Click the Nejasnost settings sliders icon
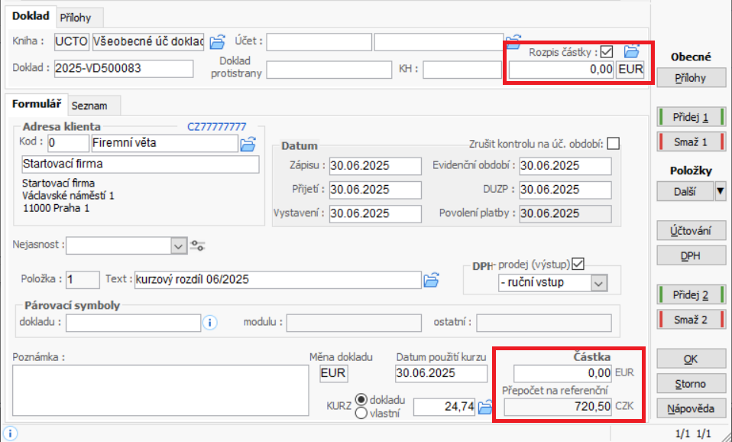 [198, 245]
